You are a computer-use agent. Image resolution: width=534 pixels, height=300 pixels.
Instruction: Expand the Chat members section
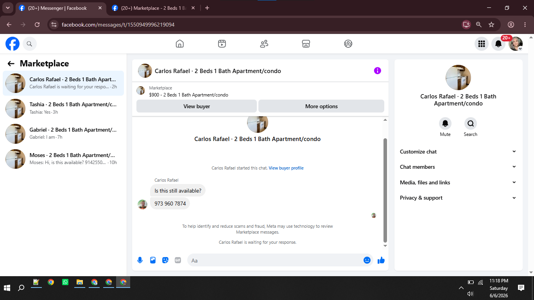click(x=458, y=167)
